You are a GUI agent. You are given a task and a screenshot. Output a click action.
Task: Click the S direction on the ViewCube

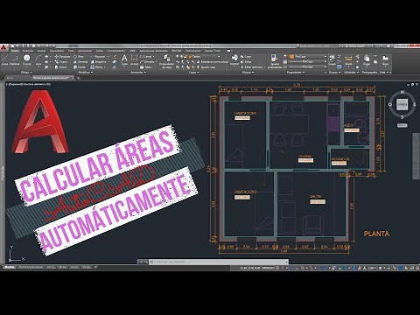tap(402, 117)
